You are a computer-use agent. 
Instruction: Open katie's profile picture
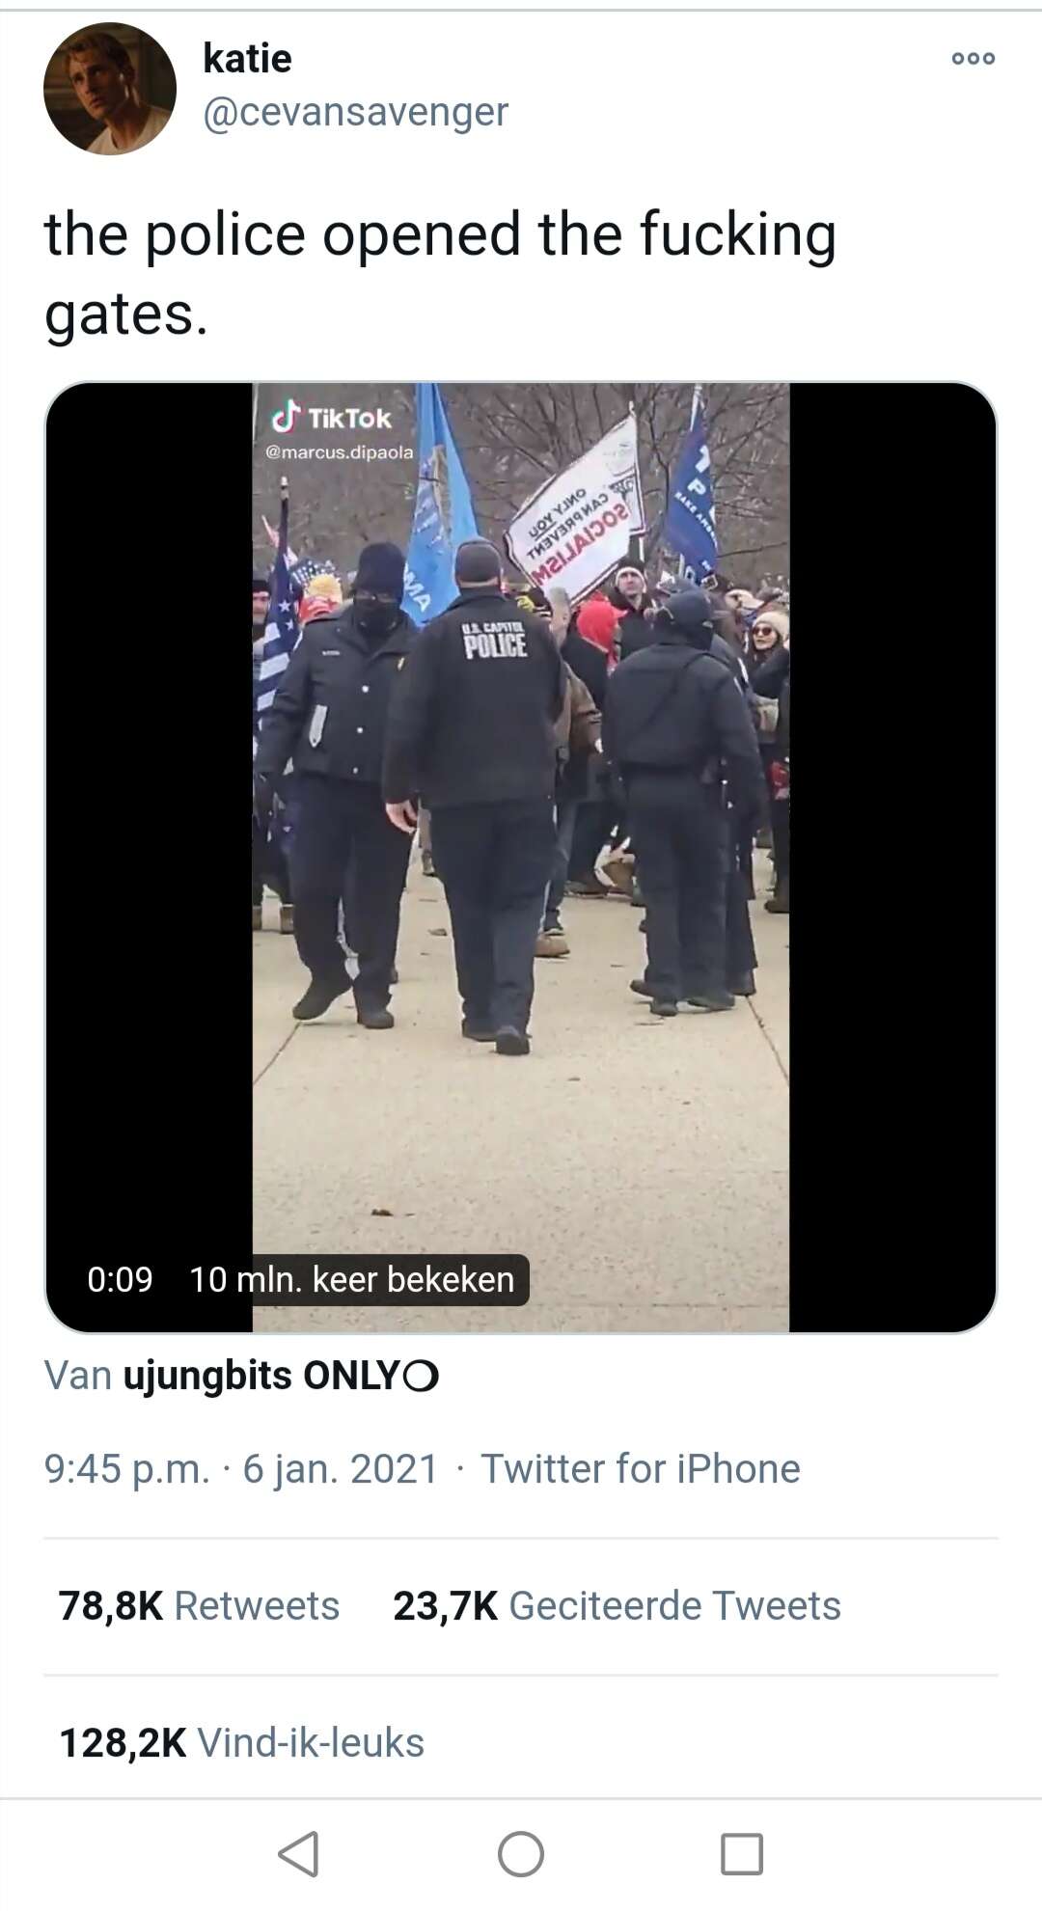110,89
